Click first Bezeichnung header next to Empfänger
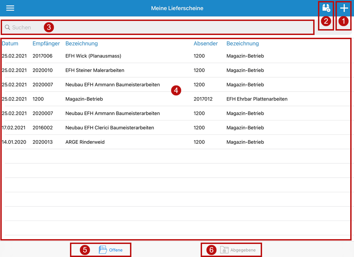This screenshot has width=354, height=257. (x=82, y=43)
